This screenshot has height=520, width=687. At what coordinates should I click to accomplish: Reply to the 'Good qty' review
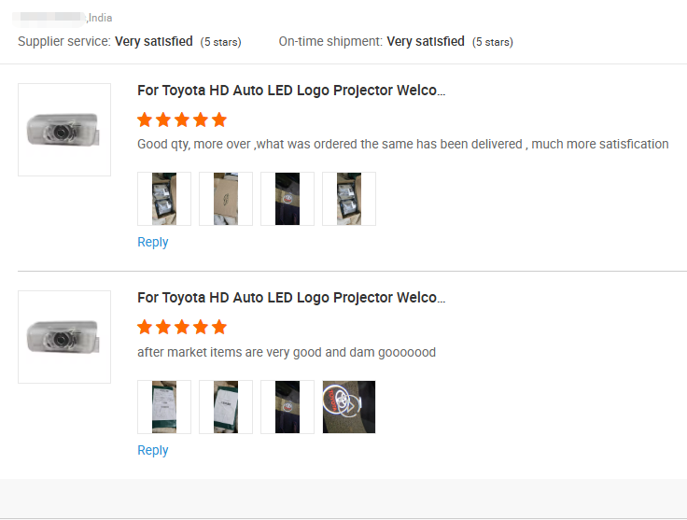[152, 242]
